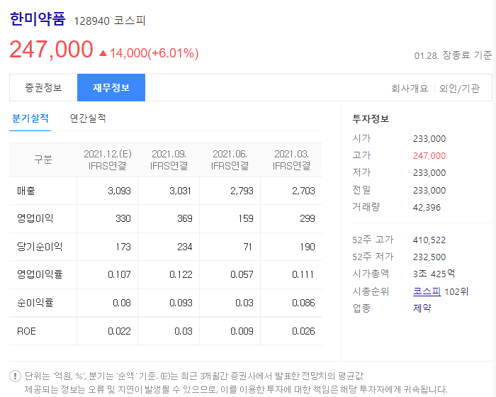The height and width of the screenshot is (397, 496).
Task: Open the 제약 industry link
Action: coord(422,308)
